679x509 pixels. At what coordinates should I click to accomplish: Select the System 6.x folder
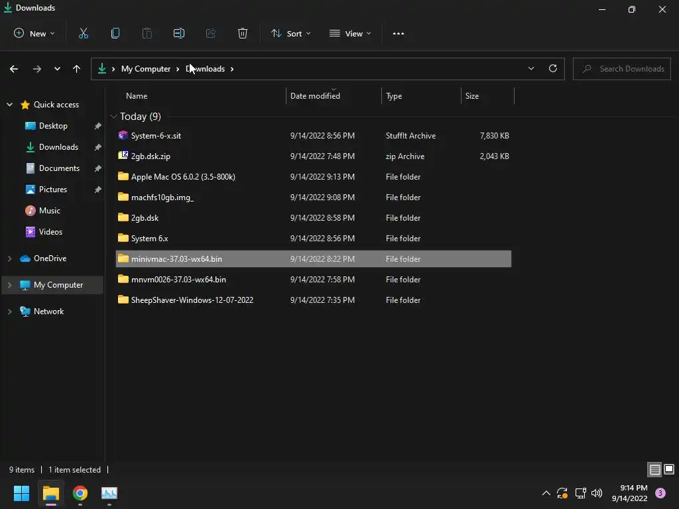pyautogui.click(x=314, y=238)
